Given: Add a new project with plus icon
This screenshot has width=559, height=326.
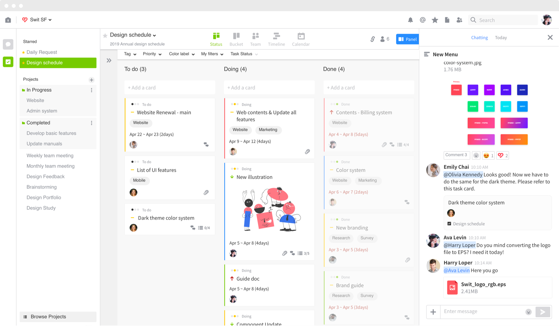Looking at the screenshot, I should click(91, 80).
